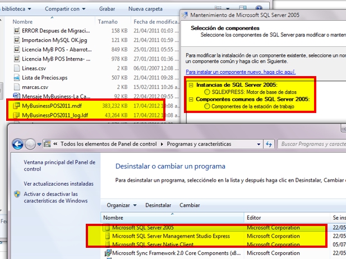Sort files by Fecha de modificación column
The height and width of the screenshot is (259, 346).
click(156, 22)
